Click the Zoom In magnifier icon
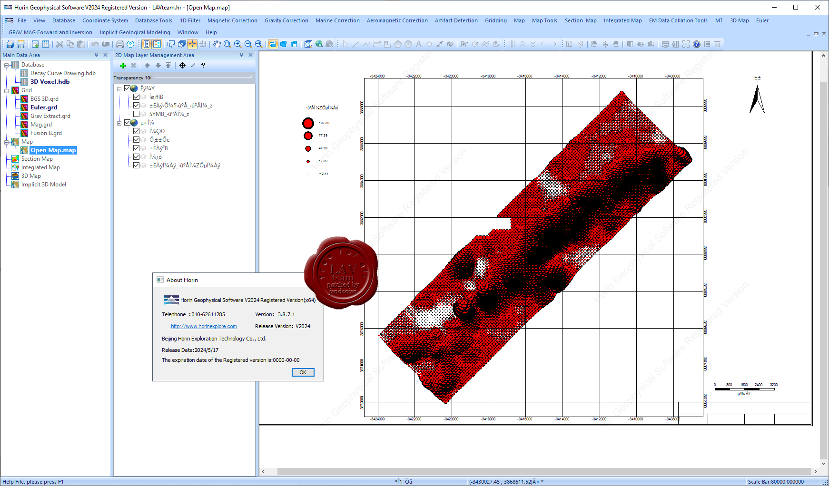Screen dimensions: 829x486 (238, 44)
